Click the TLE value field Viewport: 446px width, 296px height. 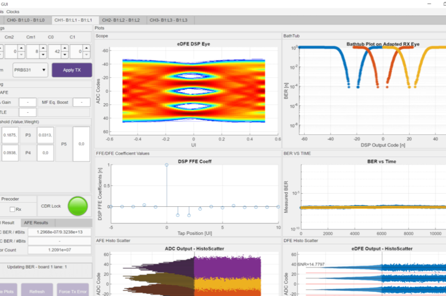point(28,112)
